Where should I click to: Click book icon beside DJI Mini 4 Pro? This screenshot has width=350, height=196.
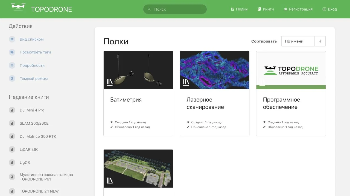point(12,110)
